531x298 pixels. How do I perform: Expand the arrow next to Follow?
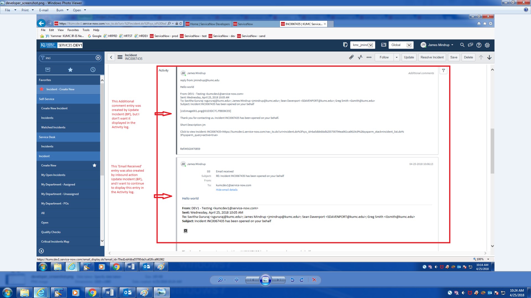397,57
